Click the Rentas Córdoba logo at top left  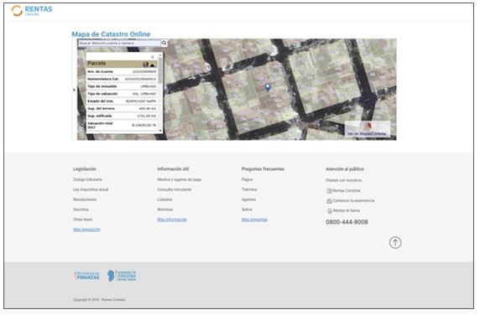pos(32,11)
